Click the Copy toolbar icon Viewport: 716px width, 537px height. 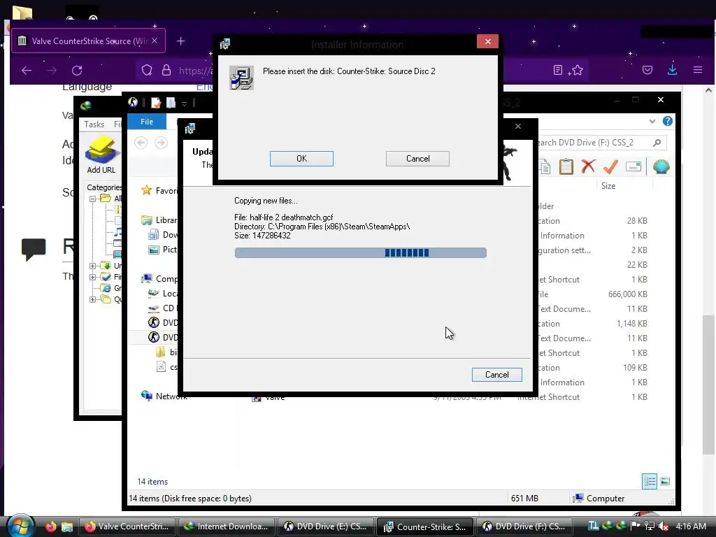click(x=545, y=166)
